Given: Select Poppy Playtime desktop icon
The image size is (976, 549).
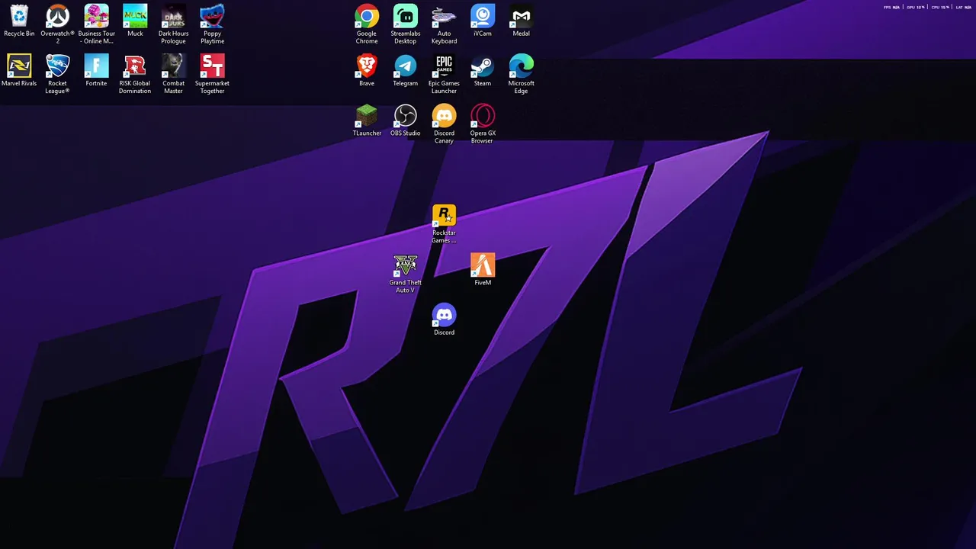Looking at the screenshot, I should 212,24.
